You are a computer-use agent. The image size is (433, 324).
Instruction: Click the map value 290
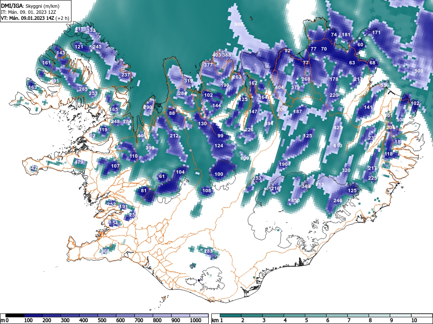(x=148, y=107)
